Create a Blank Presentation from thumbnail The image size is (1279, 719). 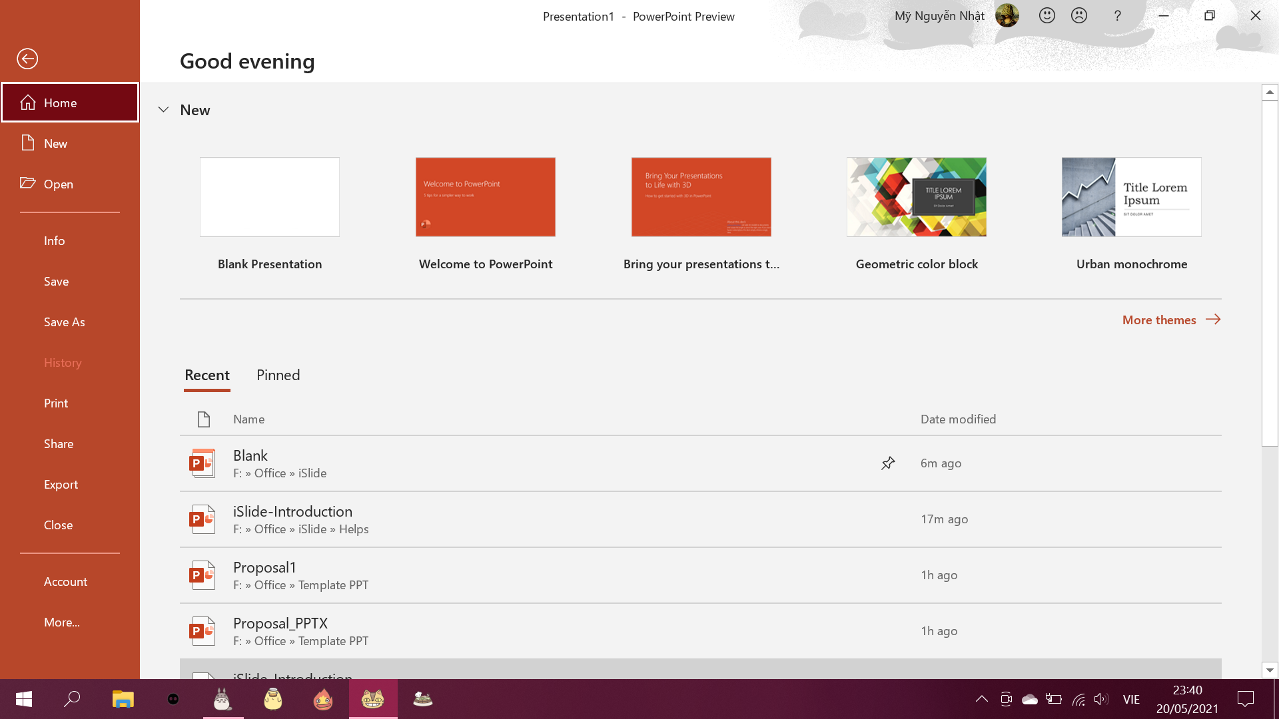tap(270, 197)
